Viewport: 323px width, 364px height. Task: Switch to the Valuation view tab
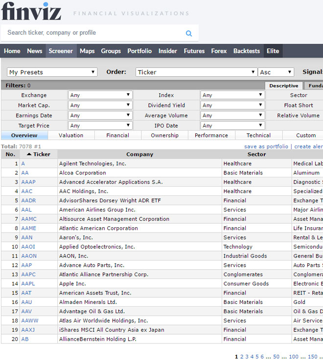click(x=71, y=135)
